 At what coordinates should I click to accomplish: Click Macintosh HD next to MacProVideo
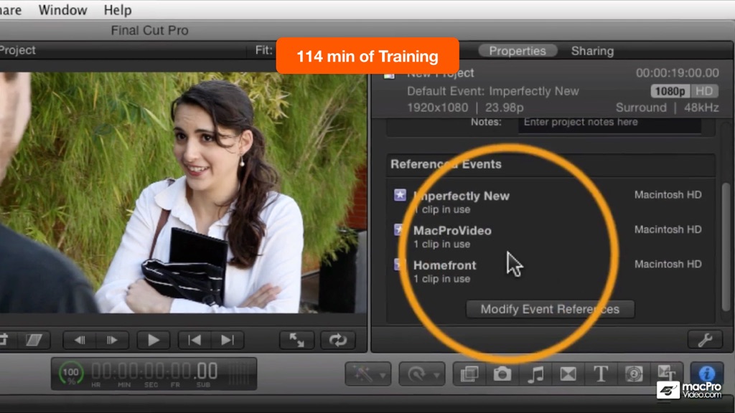pos(668,229)
